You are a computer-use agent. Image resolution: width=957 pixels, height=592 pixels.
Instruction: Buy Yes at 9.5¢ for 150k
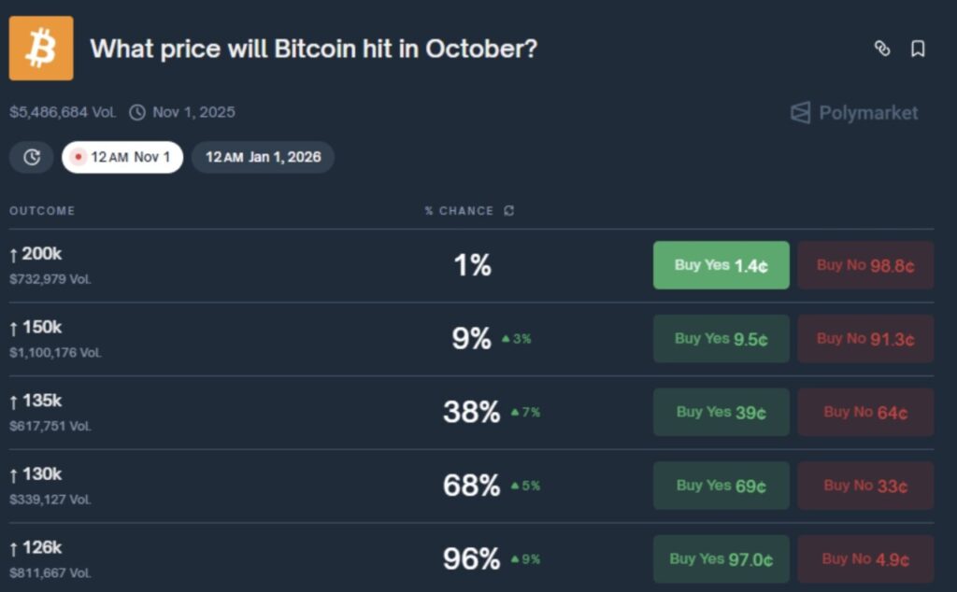[721, 339]
